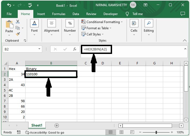Open Cell Styles menu

(x=92, y=34)
